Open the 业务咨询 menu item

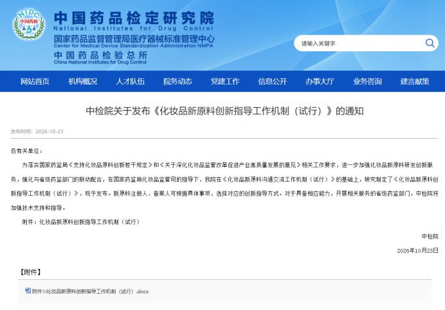pyautogui.click(x=367, y=82)
